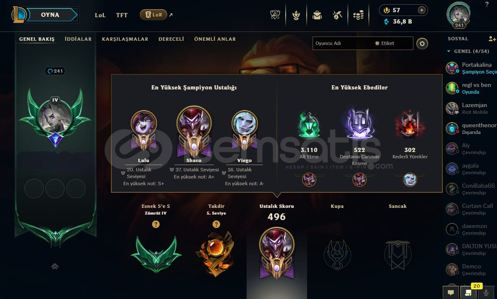Add Riot Points with the plus button
Image resolution: width=497 pixels, height=299 pixels.
click(x=421, y=10)
